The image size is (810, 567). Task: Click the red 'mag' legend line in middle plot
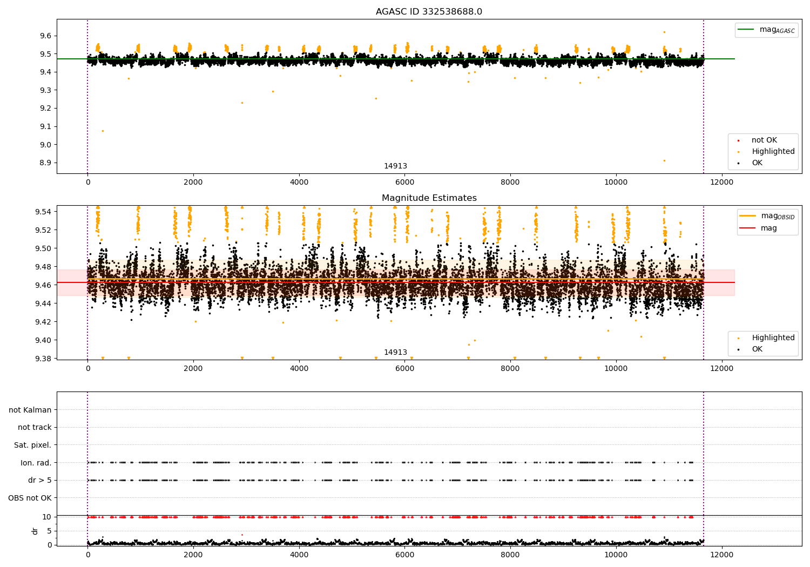click(748, 228)
